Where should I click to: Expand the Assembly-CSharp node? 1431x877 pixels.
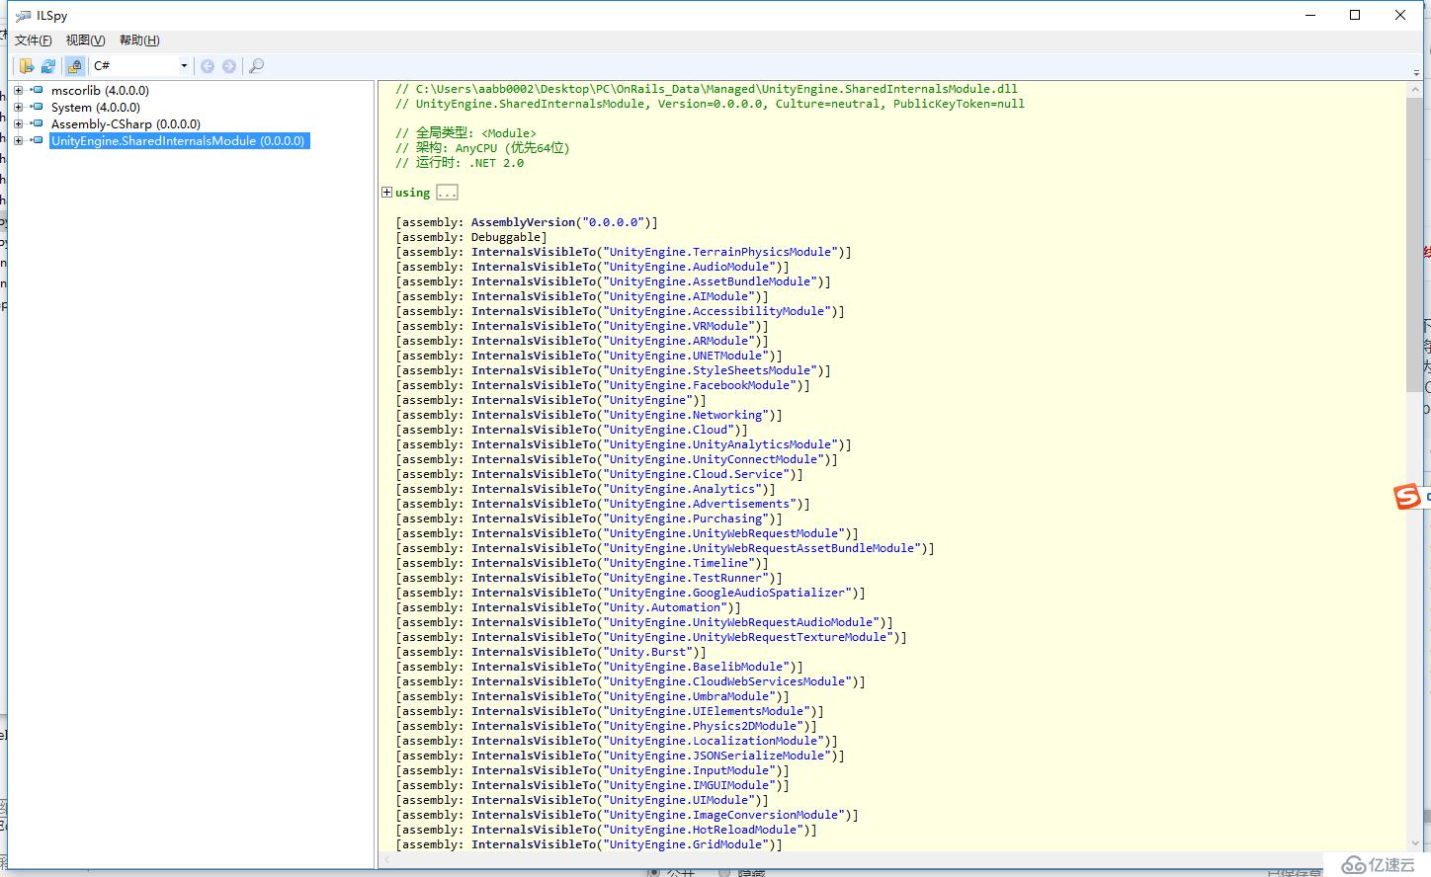(x=18, y=123)
